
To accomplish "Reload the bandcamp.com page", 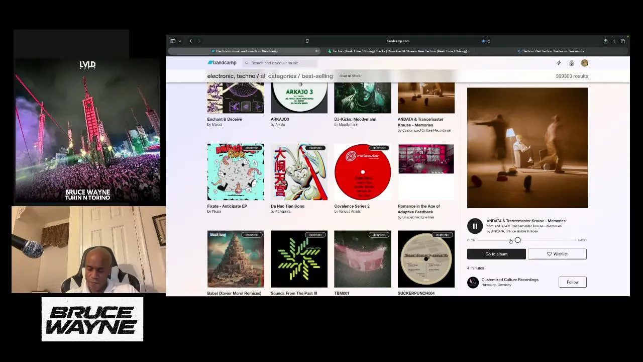I will click(489, 41).
